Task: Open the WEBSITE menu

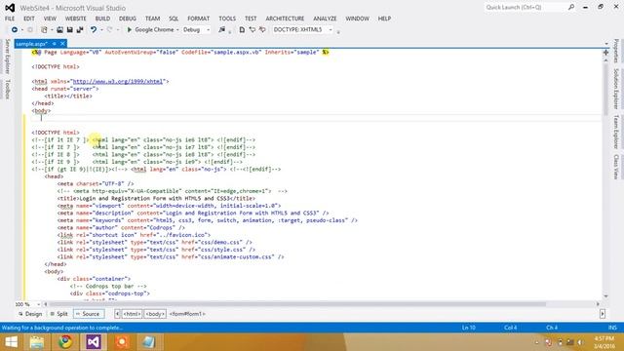Action: point(76,19)
